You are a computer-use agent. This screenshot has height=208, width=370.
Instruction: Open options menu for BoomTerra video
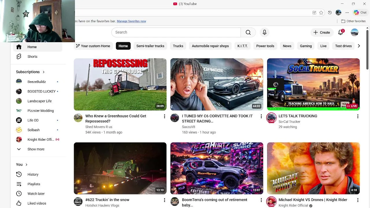click(261, 200)
